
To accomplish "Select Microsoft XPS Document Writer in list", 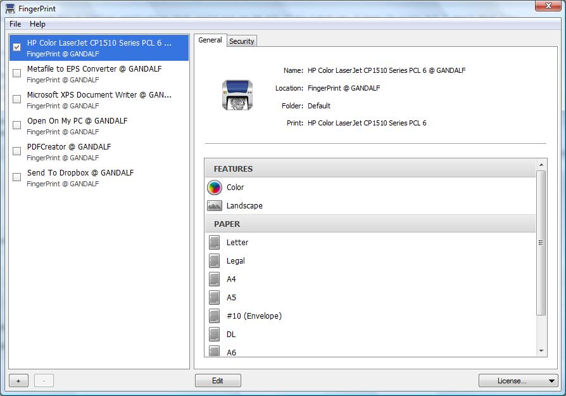I will 99,95.
